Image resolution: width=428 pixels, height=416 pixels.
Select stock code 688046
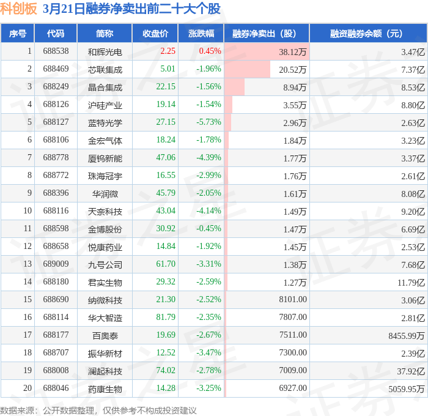pyautogui.click(x=56, y=388)
